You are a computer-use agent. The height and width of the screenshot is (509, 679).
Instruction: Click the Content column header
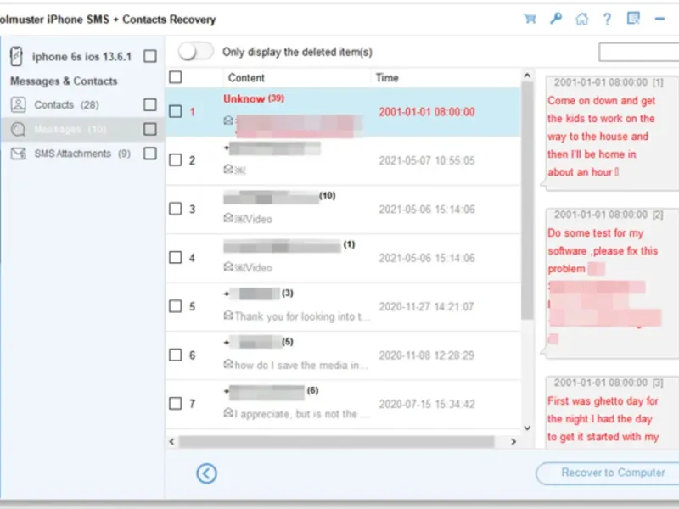tap(246, 78)
